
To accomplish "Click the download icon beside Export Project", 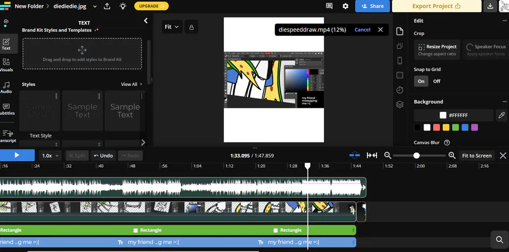I will pos(490,6).
